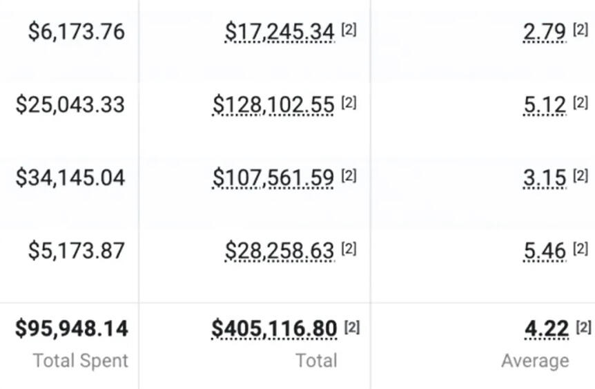The width and height of the screenshot is (595, 389).
Task: Select the 3.15 average link
Action: (x=545, y=178)
